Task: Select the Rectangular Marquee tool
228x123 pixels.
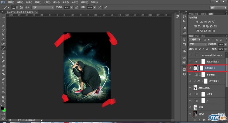Action: click(x=3, y=22)
